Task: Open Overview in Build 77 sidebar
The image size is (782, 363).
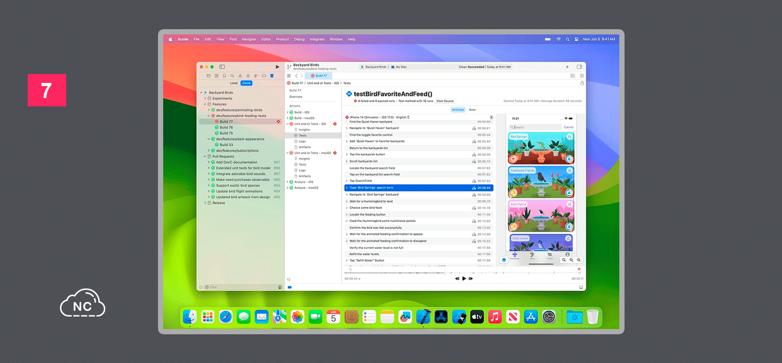Action: (x=296, y=97)
